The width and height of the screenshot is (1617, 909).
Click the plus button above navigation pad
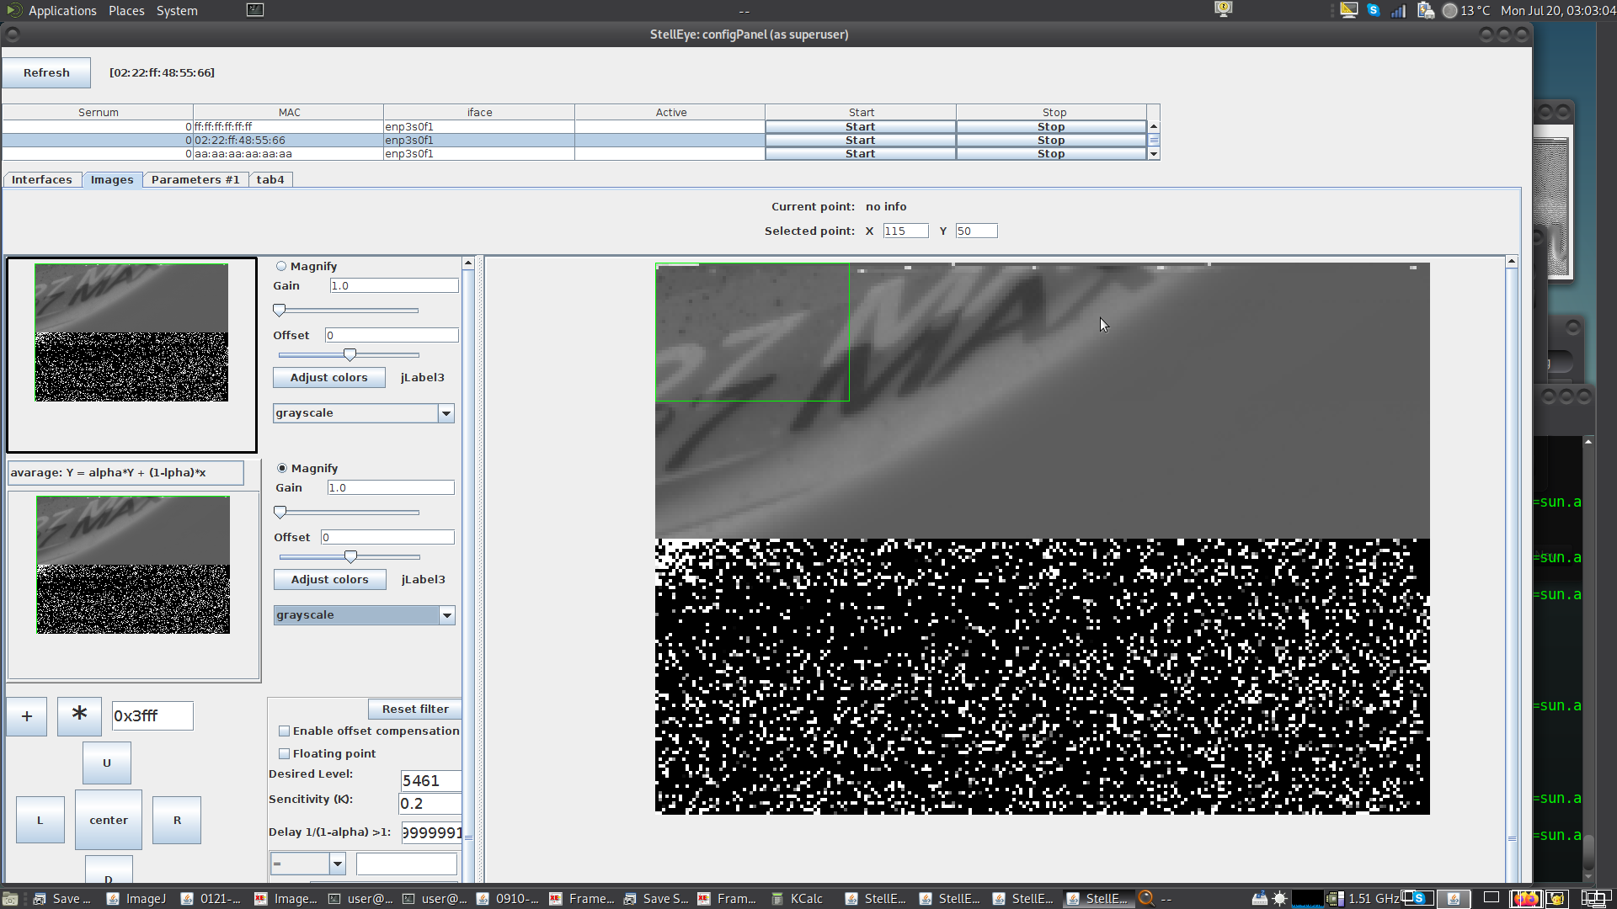27,716
